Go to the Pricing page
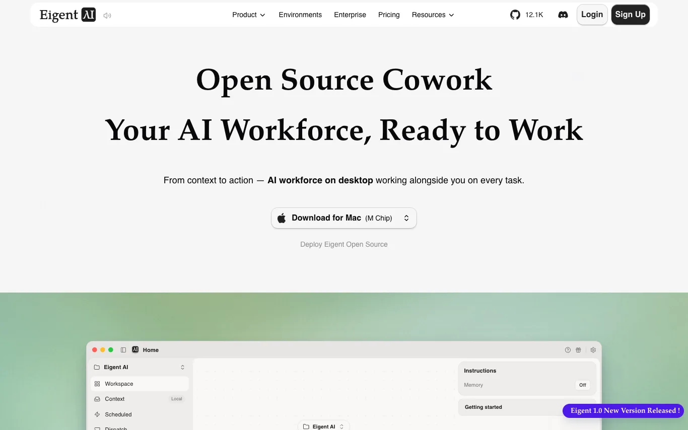 pos(389,15)
